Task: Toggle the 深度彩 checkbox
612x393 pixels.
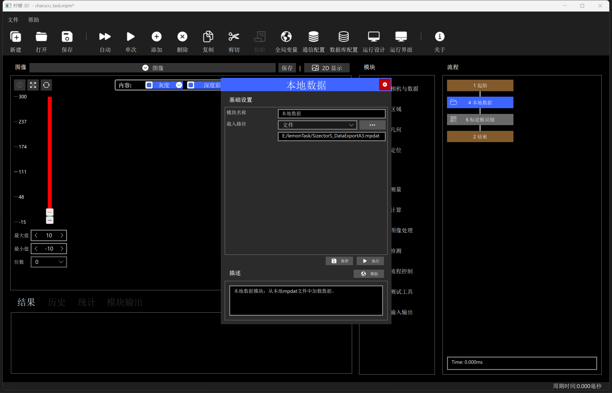Action: [191, 85]
